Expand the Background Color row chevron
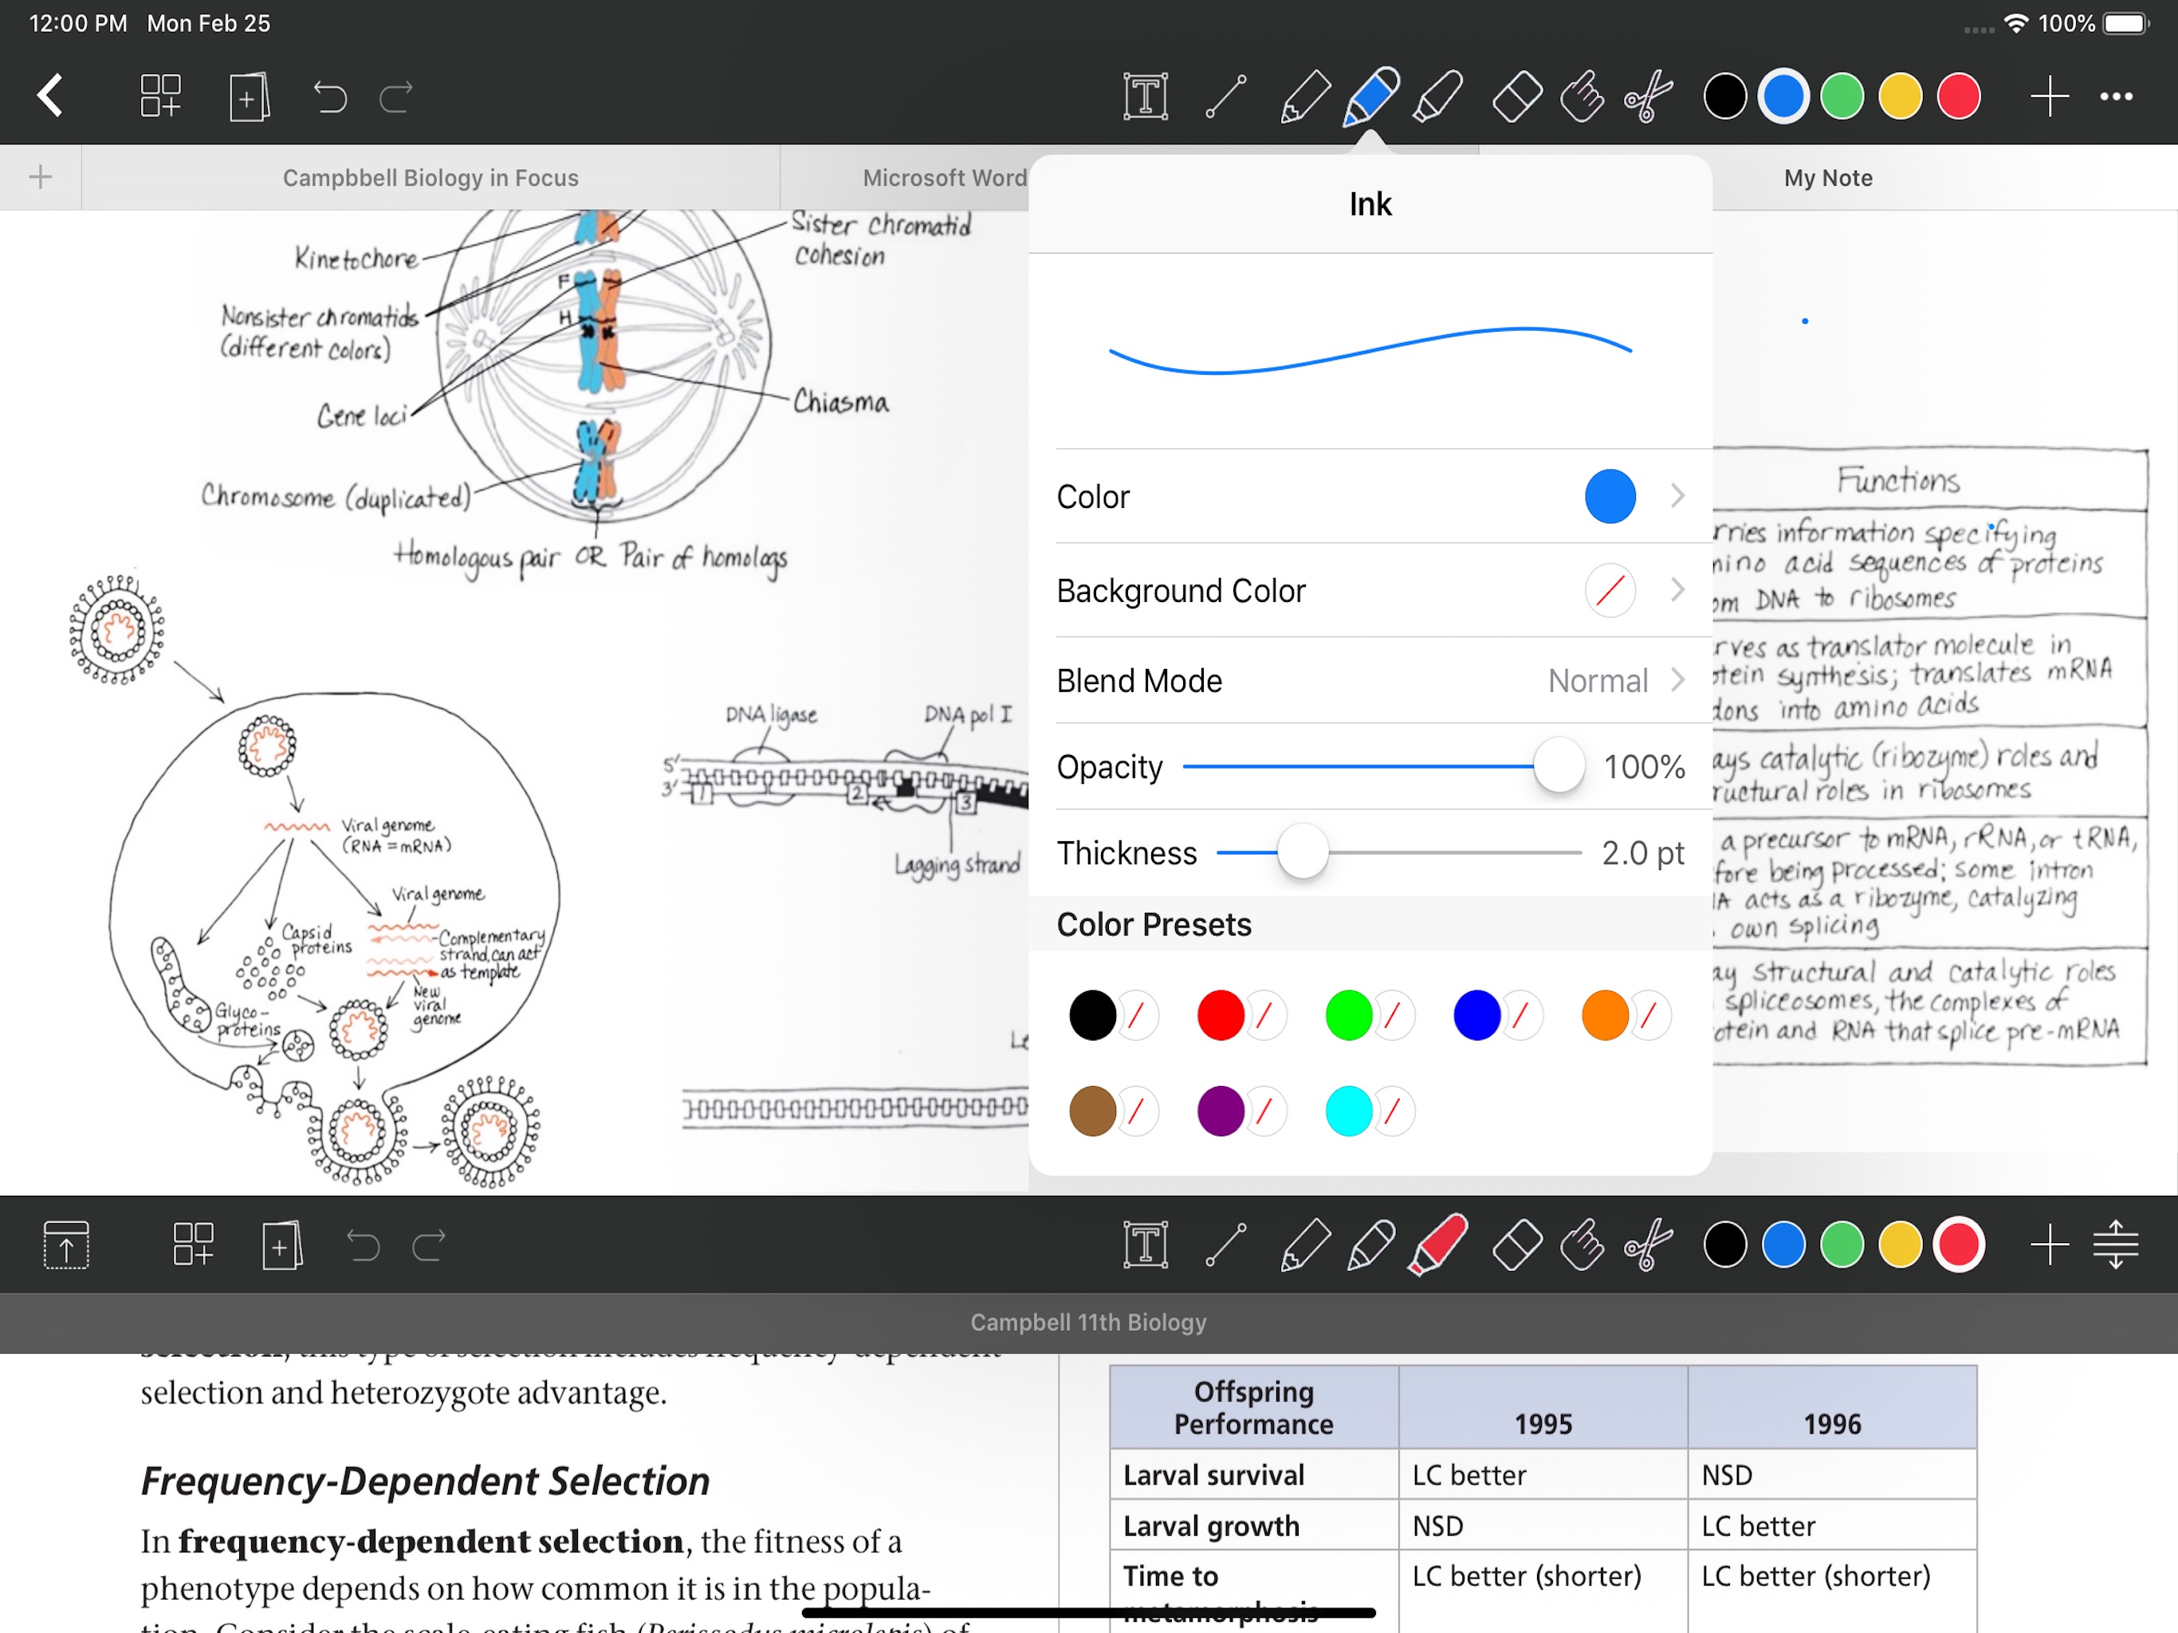2178x1633 pixels. point(1677,590)
